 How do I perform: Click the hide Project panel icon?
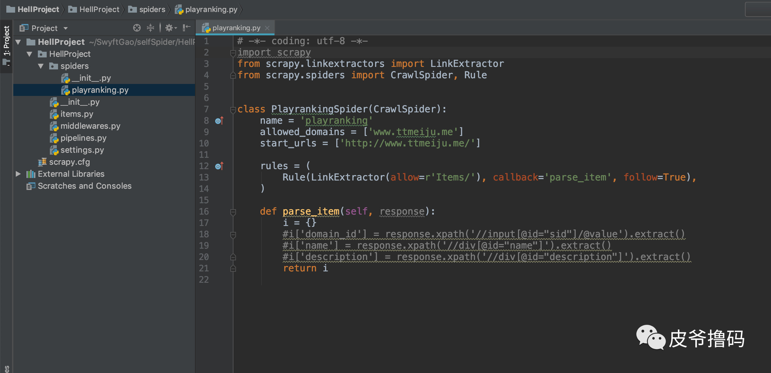point(187,28)
